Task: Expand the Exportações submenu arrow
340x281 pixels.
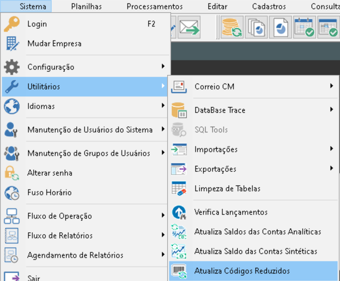Action: [x=332, y=168]
